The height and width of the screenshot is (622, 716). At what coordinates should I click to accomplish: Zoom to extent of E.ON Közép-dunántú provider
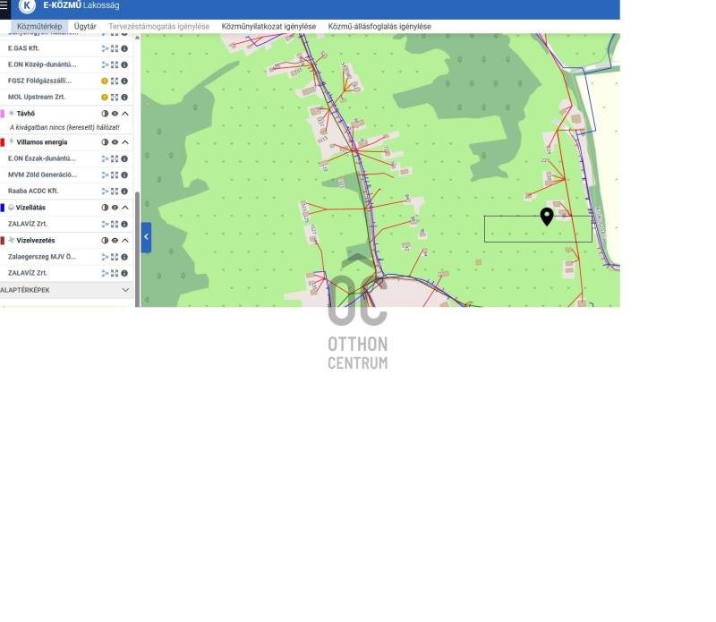pos(115,64)
